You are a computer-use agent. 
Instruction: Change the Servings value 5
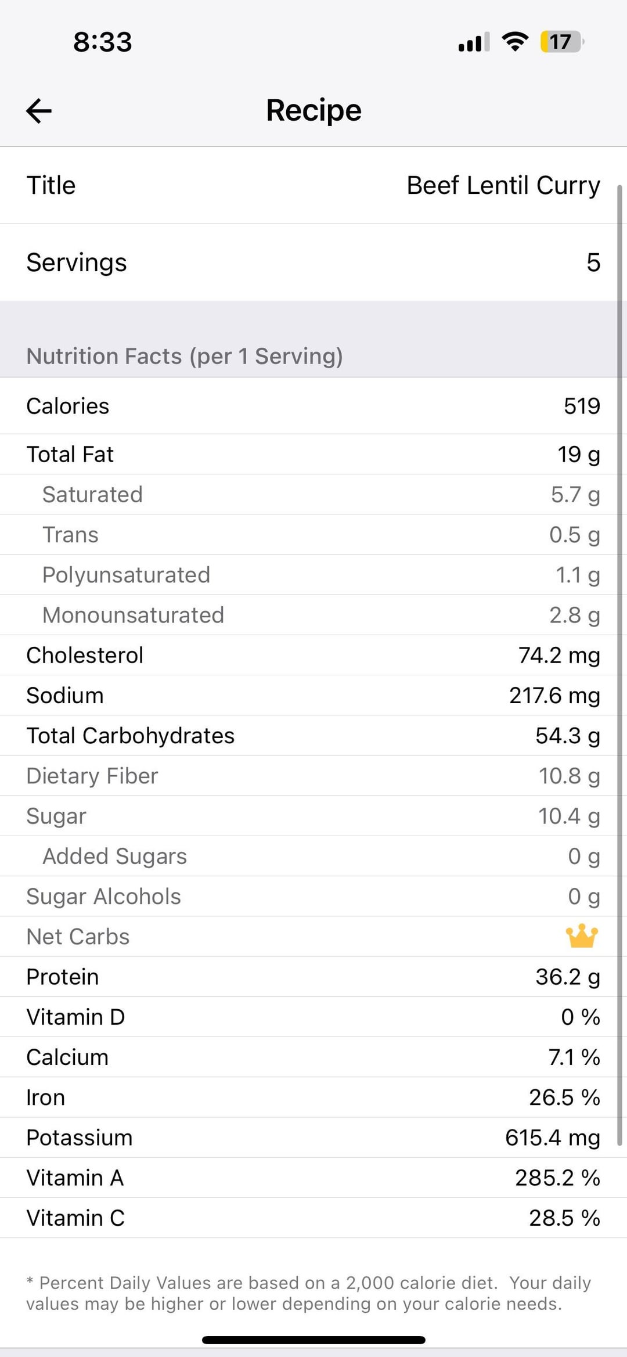(593, 262)
